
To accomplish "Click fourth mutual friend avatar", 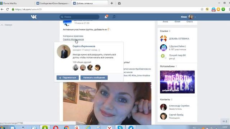I will coord(97,68).
